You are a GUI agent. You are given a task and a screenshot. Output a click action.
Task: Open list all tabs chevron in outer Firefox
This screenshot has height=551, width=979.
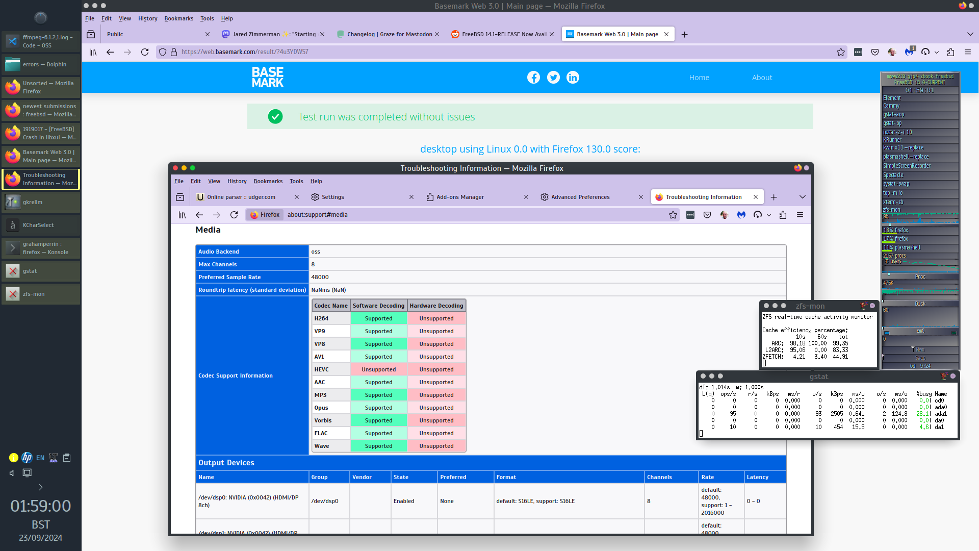tap(970, 34)
